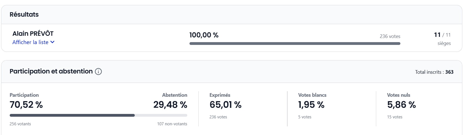Click the 256 votants label
This screenshot has width=464, height=135.
point(20,124)
